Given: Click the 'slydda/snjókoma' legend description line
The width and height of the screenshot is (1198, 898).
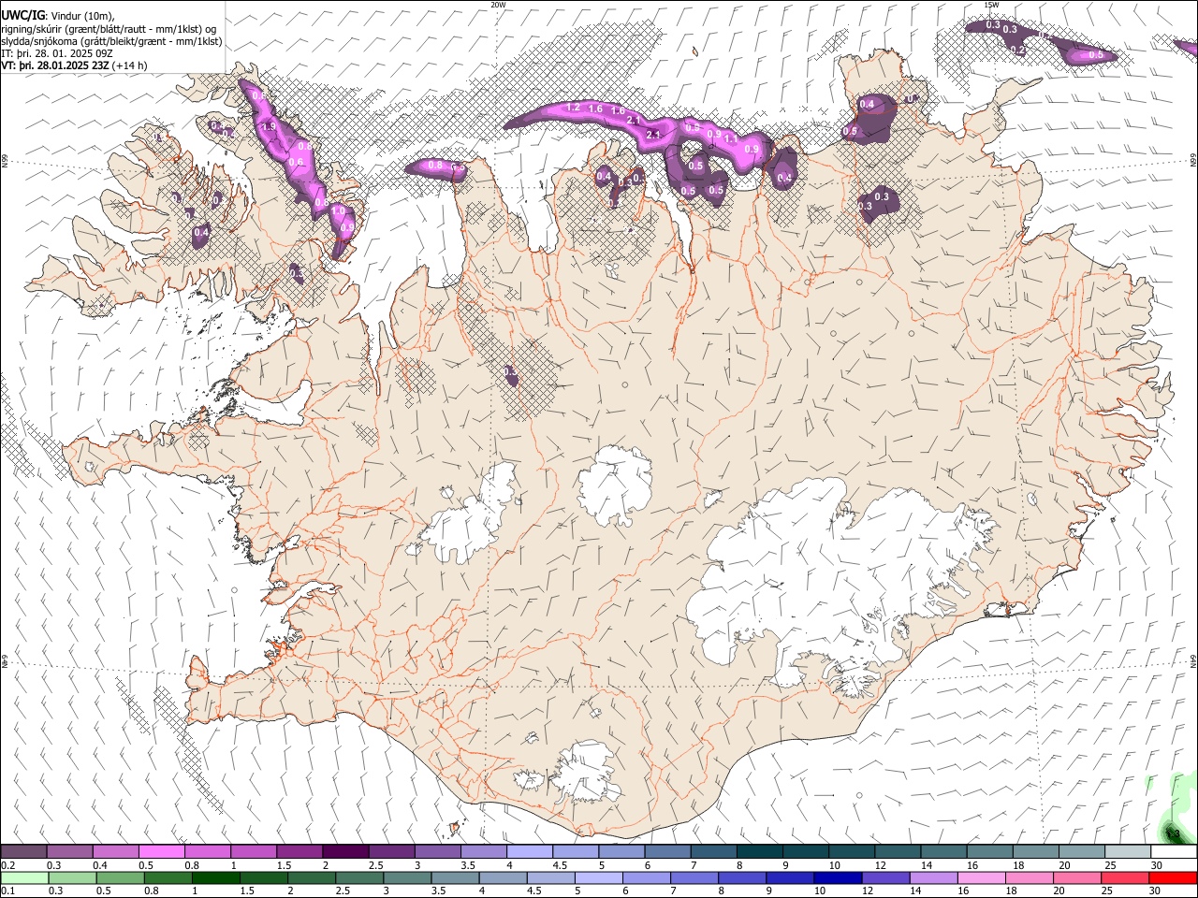Looking at the screenshot, I should (111, 41).
